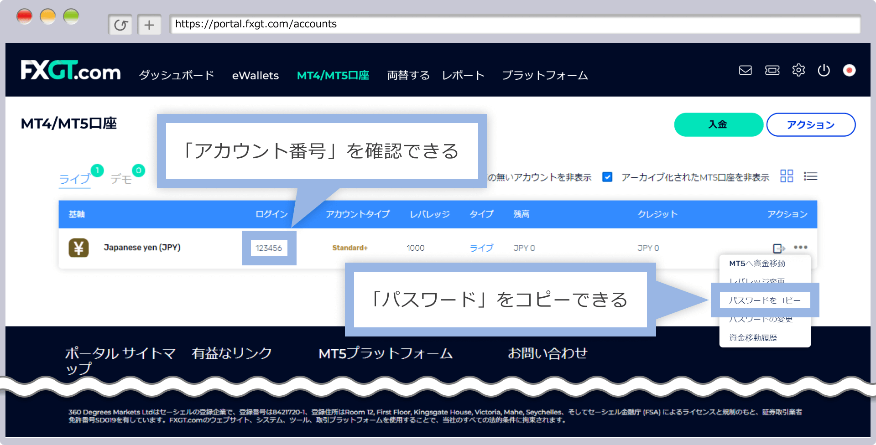Click the ライブ type link in row
This screenshot has height=445, width=876.
tap(481, 248)
